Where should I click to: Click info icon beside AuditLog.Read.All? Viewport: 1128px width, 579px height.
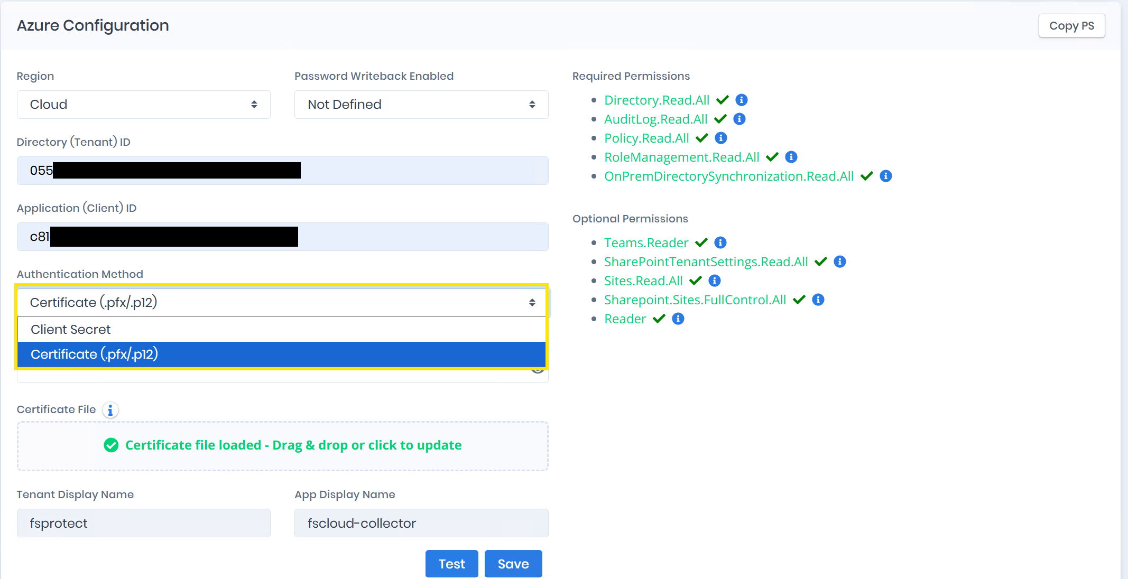tap(739, 119)
